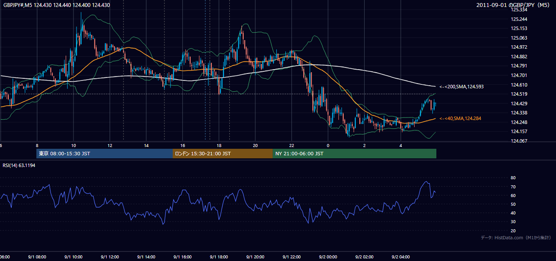Click price axis value 124.338

point(519,113)
